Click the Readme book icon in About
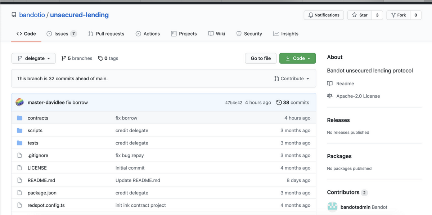 tap(330, 84)
